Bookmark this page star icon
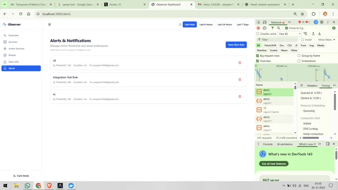The width and height of the screenshot is (338, 190). tap(302, 14)
